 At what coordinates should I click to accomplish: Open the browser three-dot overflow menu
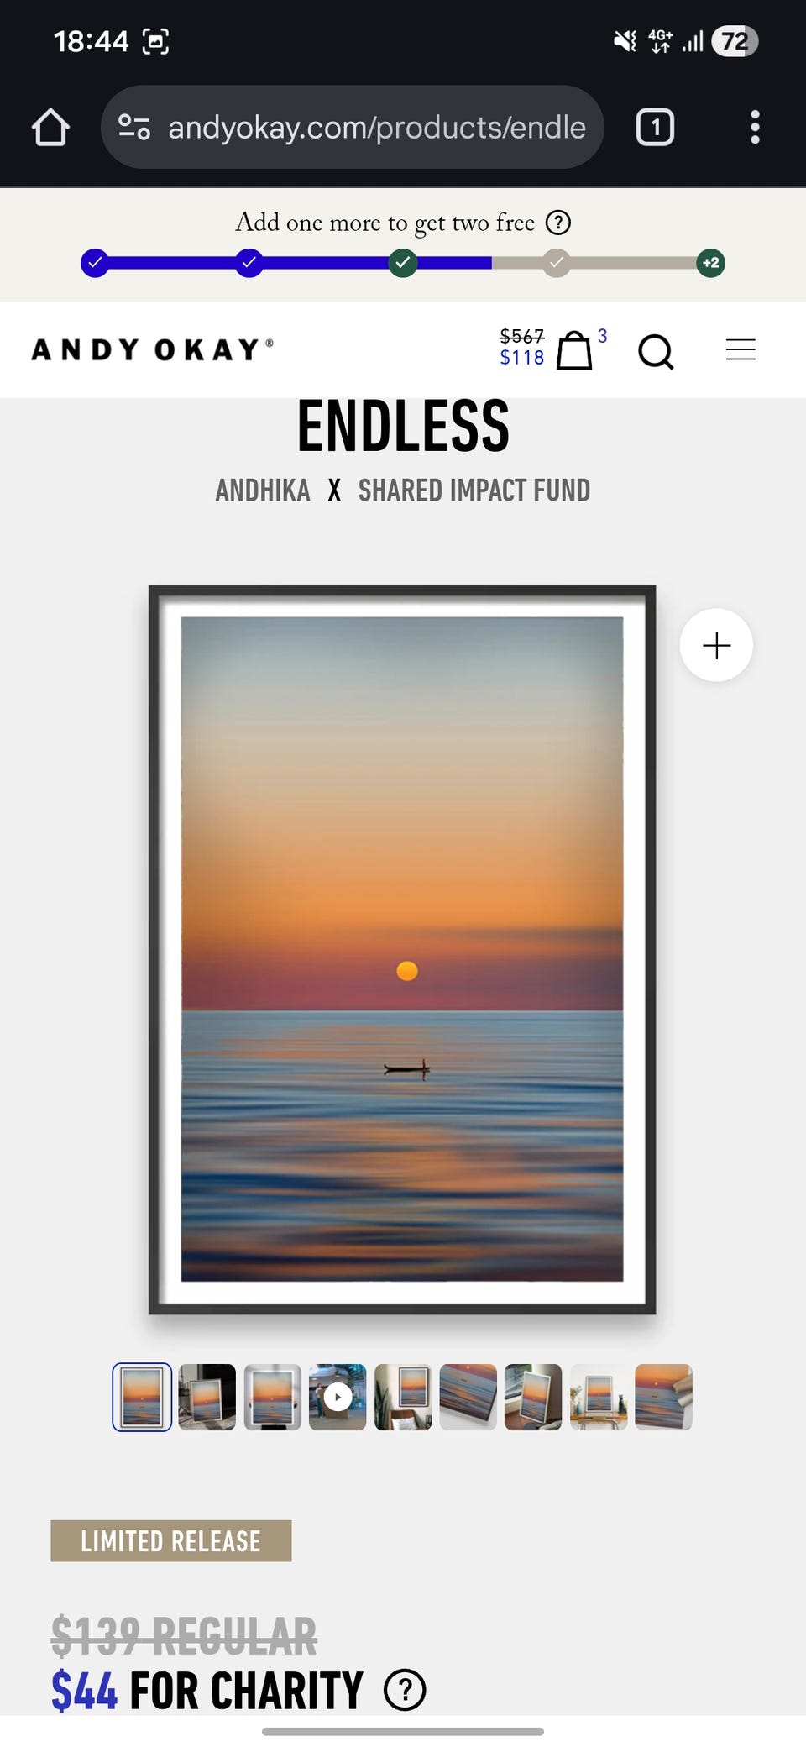[x=755, y=128]
